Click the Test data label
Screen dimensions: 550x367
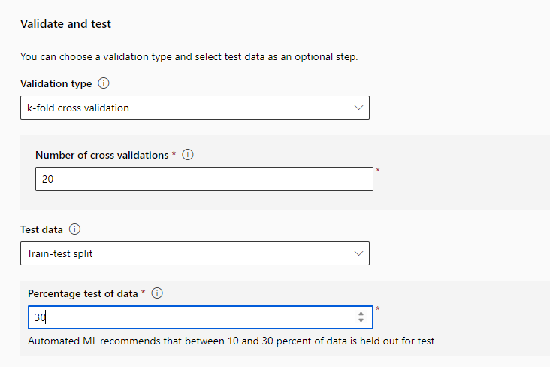click(41, 229)
